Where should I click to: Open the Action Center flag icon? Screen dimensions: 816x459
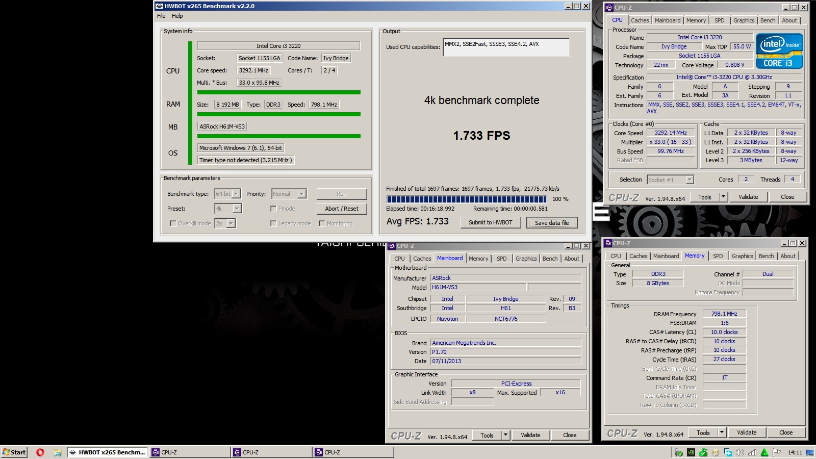pos(777,452)
